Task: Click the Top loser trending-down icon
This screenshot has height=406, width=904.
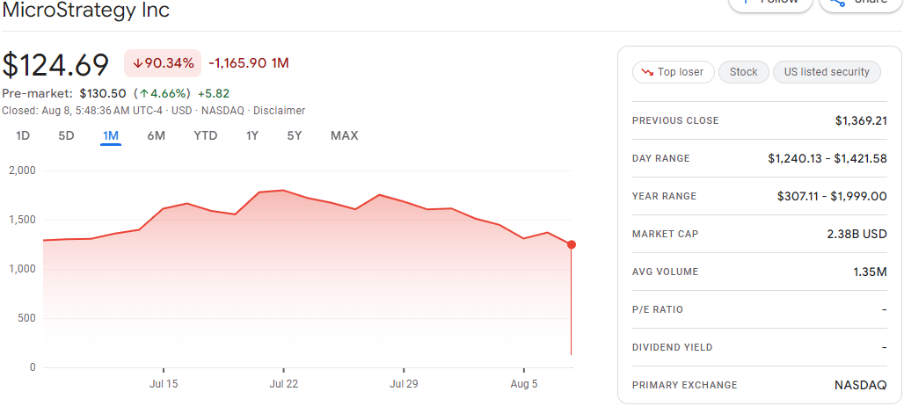Action: [x=647, y=72]
